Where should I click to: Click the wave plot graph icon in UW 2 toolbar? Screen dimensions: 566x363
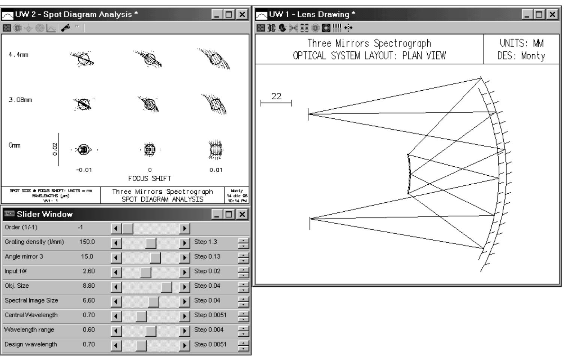[51, 28]
